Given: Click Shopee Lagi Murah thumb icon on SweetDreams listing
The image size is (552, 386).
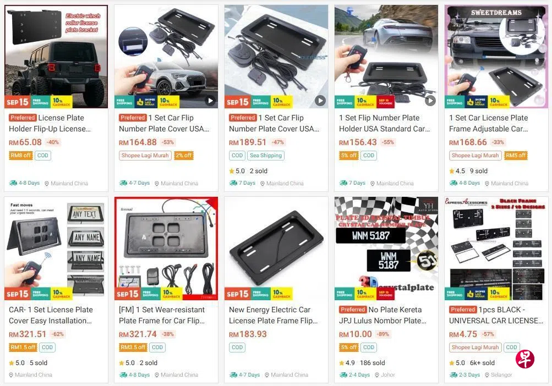Looking at the screenshot, I should tap(470, 102).
